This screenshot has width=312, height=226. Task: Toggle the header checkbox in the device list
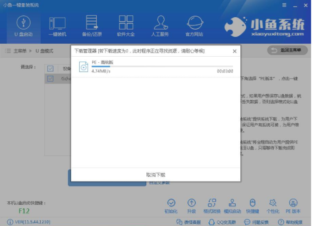[x=50, y=69]
